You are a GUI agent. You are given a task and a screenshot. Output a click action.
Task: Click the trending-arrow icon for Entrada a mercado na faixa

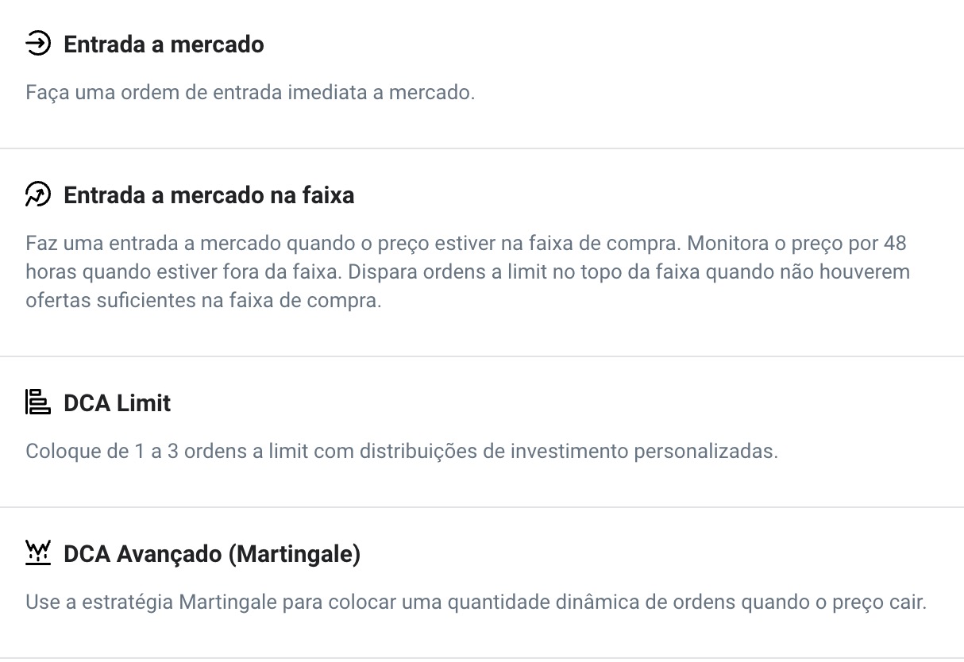(x=38, y=194)
